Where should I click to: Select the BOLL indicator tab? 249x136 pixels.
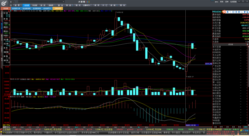[147, 127]
